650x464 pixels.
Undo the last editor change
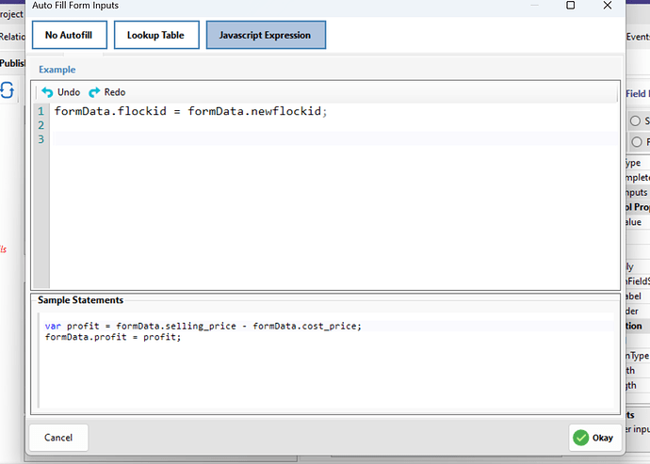pyautogui.click(x=61, y=92)
